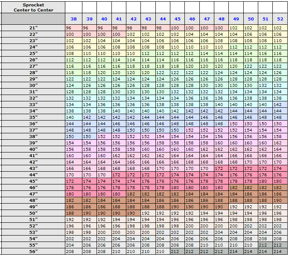Click 212 in row 55", column 51
The width and height of the screenshot is (289, 256).
point(266,245)
